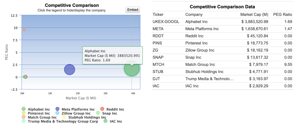Open the Reddit Inc company link in the table
The height and width of the screenshot is (128, 297).
tap(194, 36)
